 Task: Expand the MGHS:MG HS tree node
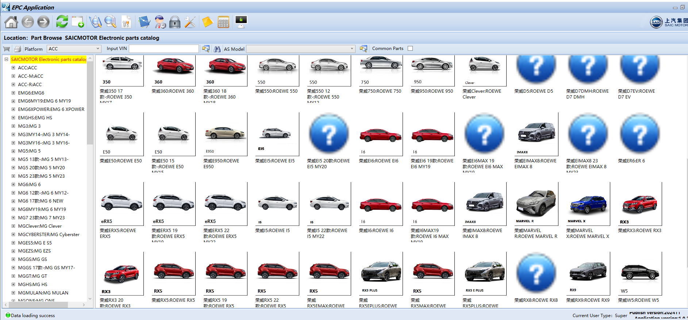point(13,284)
